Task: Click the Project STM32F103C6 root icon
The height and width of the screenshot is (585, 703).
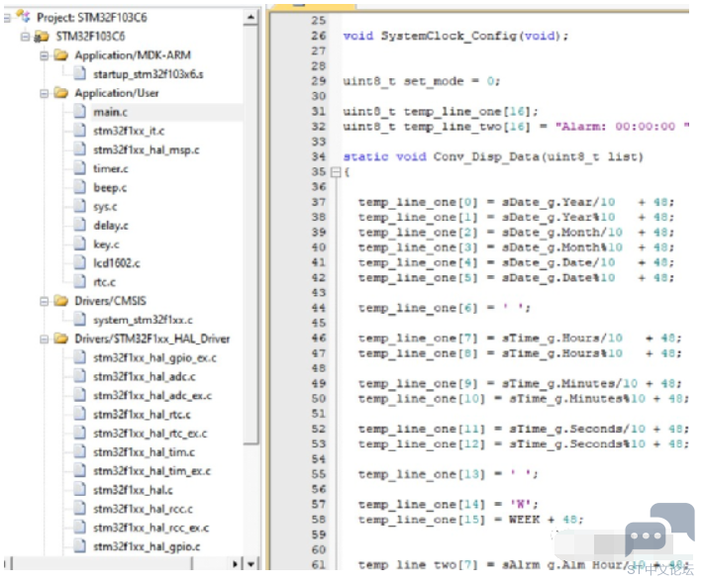Action: 24,18
